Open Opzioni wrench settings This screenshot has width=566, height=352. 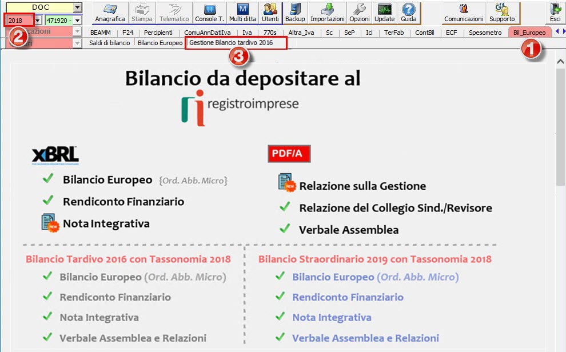(x=360, y=13)
